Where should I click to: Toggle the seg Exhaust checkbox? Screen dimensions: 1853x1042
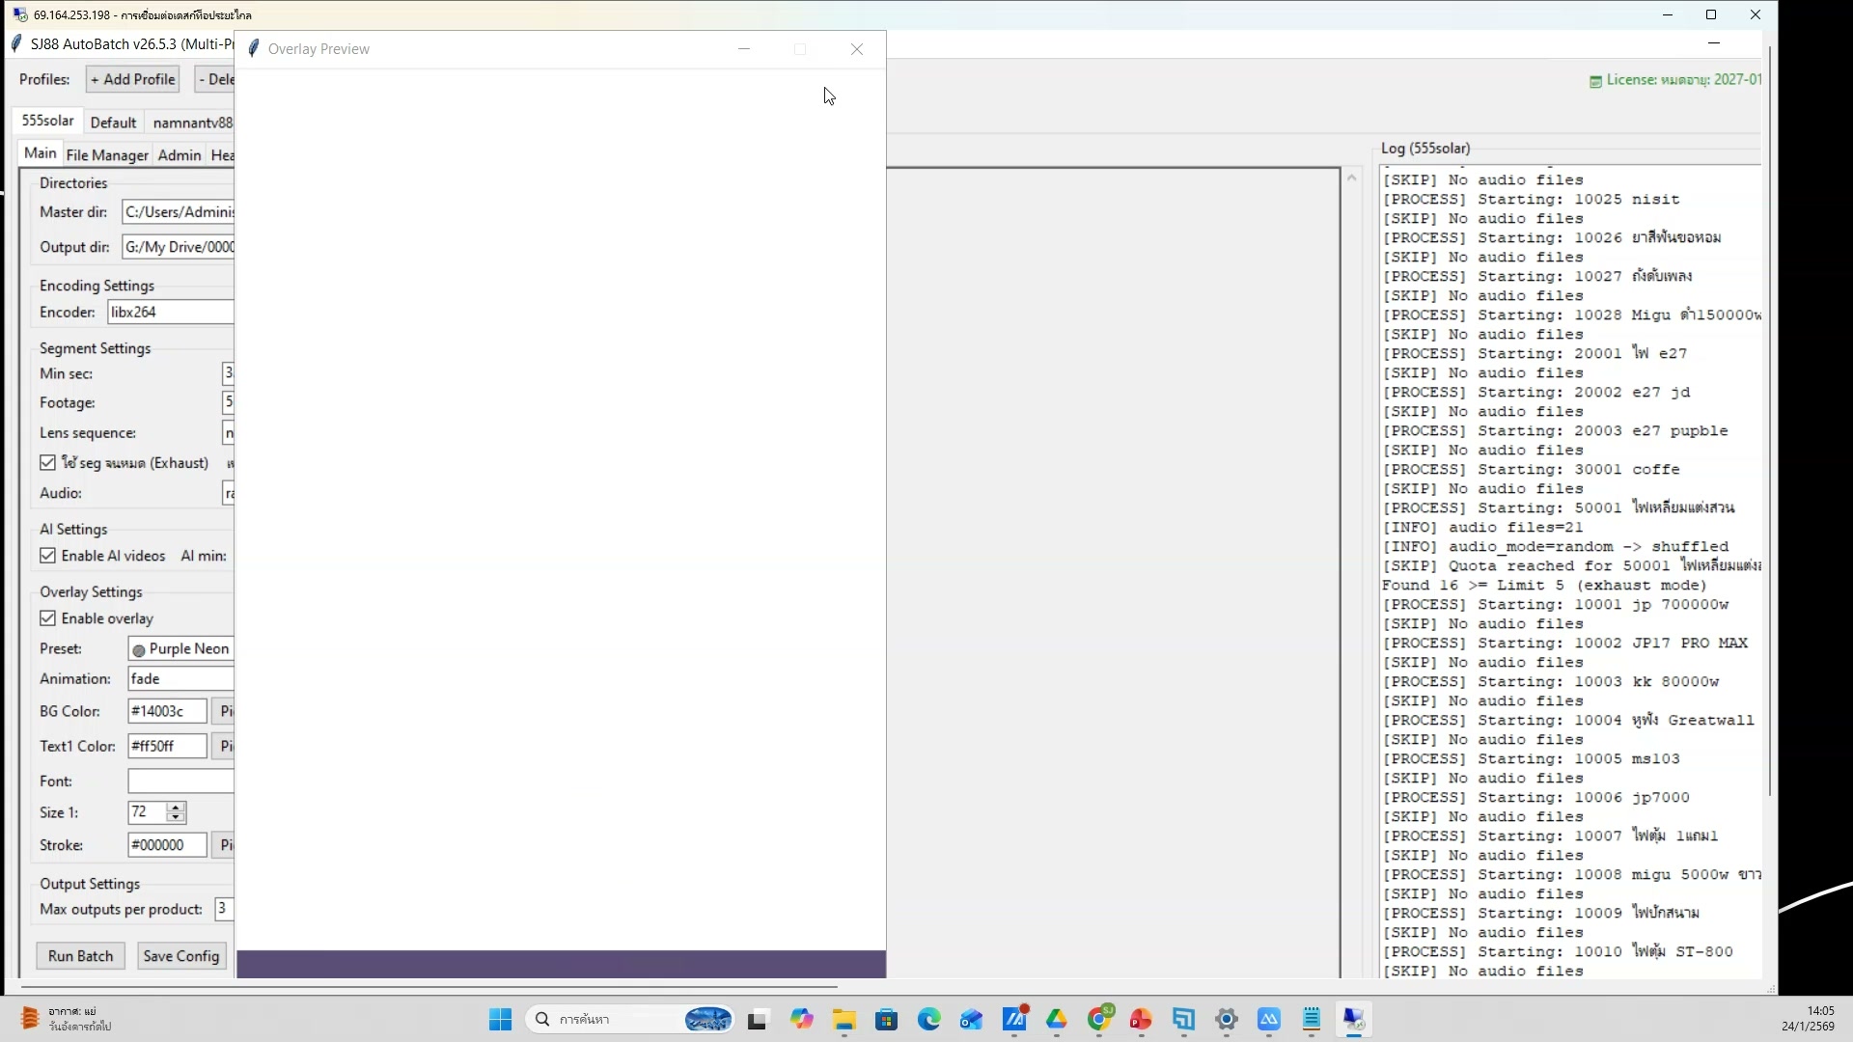pyautogui.click(x=48, y=463)
